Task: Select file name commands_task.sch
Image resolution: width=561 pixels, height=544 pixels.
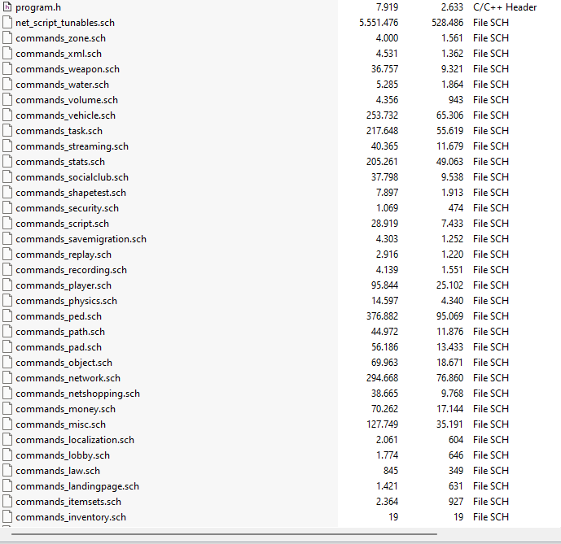Action: click(59, 131)
